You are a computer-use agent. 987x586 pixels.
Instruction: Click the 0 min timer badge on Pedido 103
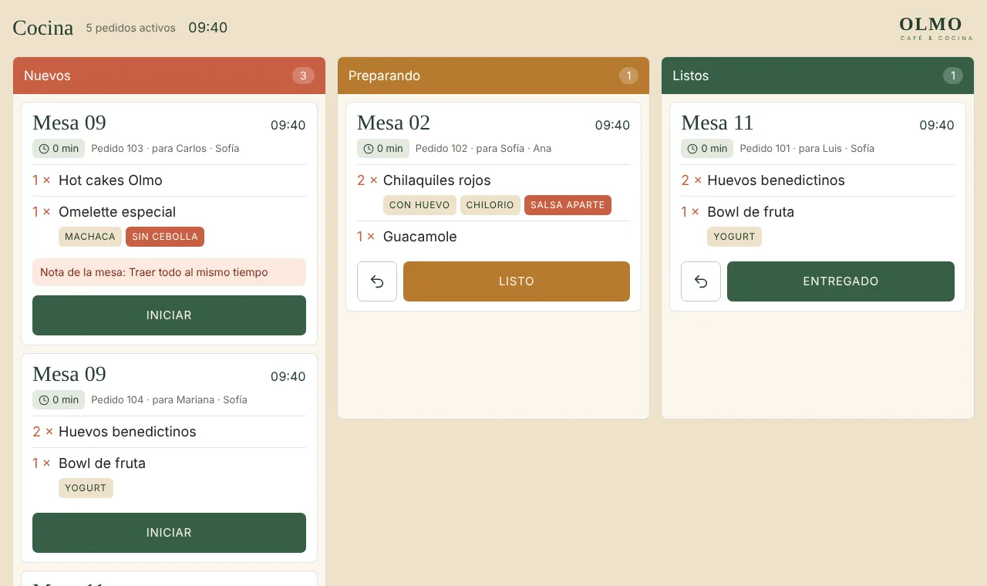point(59,149)
